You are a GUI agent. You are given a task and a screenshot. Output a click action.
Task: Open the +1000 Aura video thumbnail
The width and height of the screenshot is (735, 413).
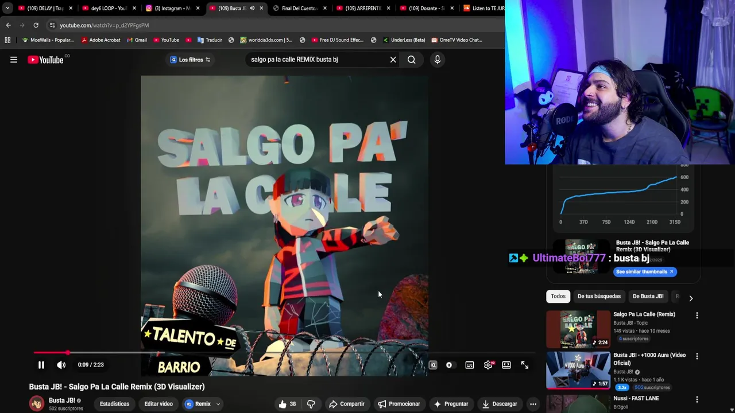(x=578, y=371)
